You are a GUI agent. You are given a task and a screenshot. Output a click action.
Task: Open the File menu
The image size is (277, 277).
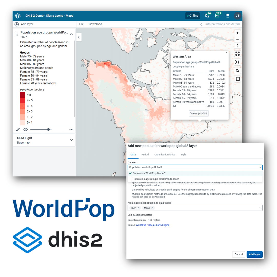coord(81,24)
